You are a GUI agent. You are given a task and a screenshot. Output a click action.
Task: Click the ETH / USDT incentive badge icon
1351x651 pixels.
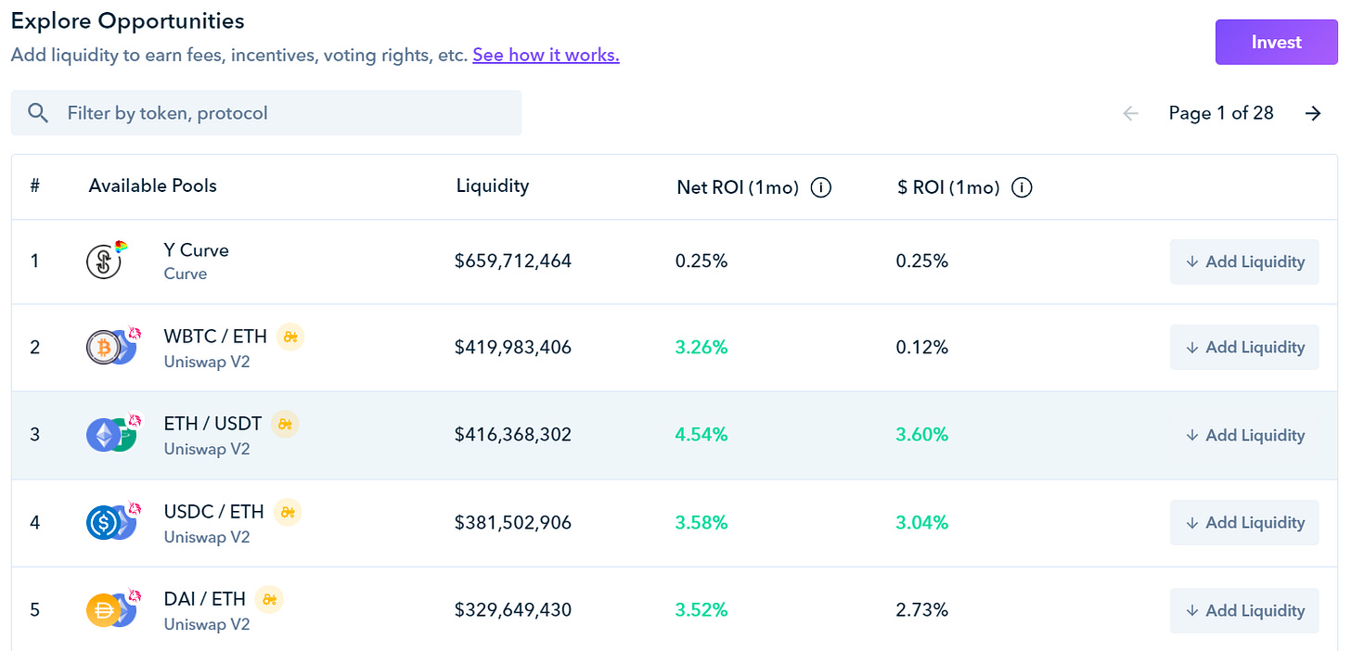[285, 424]
